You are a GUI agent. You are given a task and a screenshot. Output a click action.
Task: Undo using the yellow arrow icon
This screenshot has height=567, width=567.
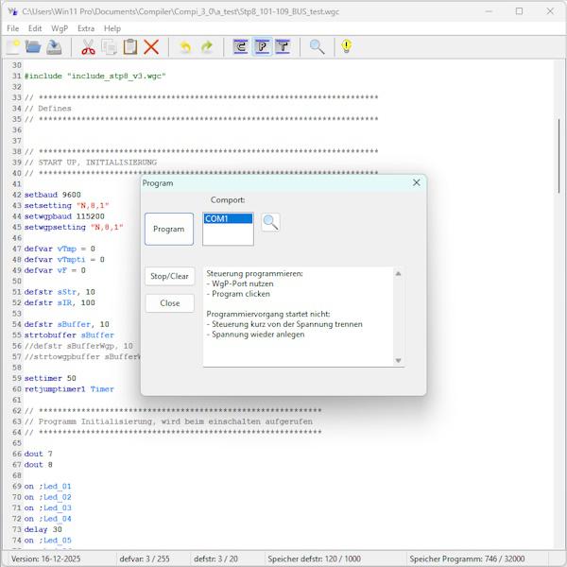[185, 46]
